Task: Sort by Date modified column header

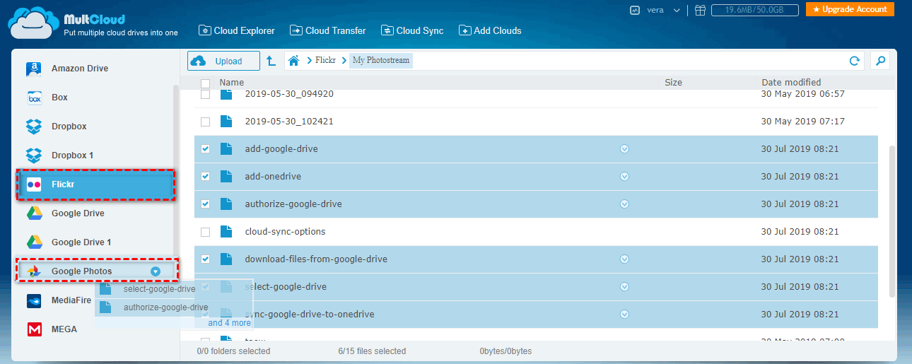Action: pos(791,83)
